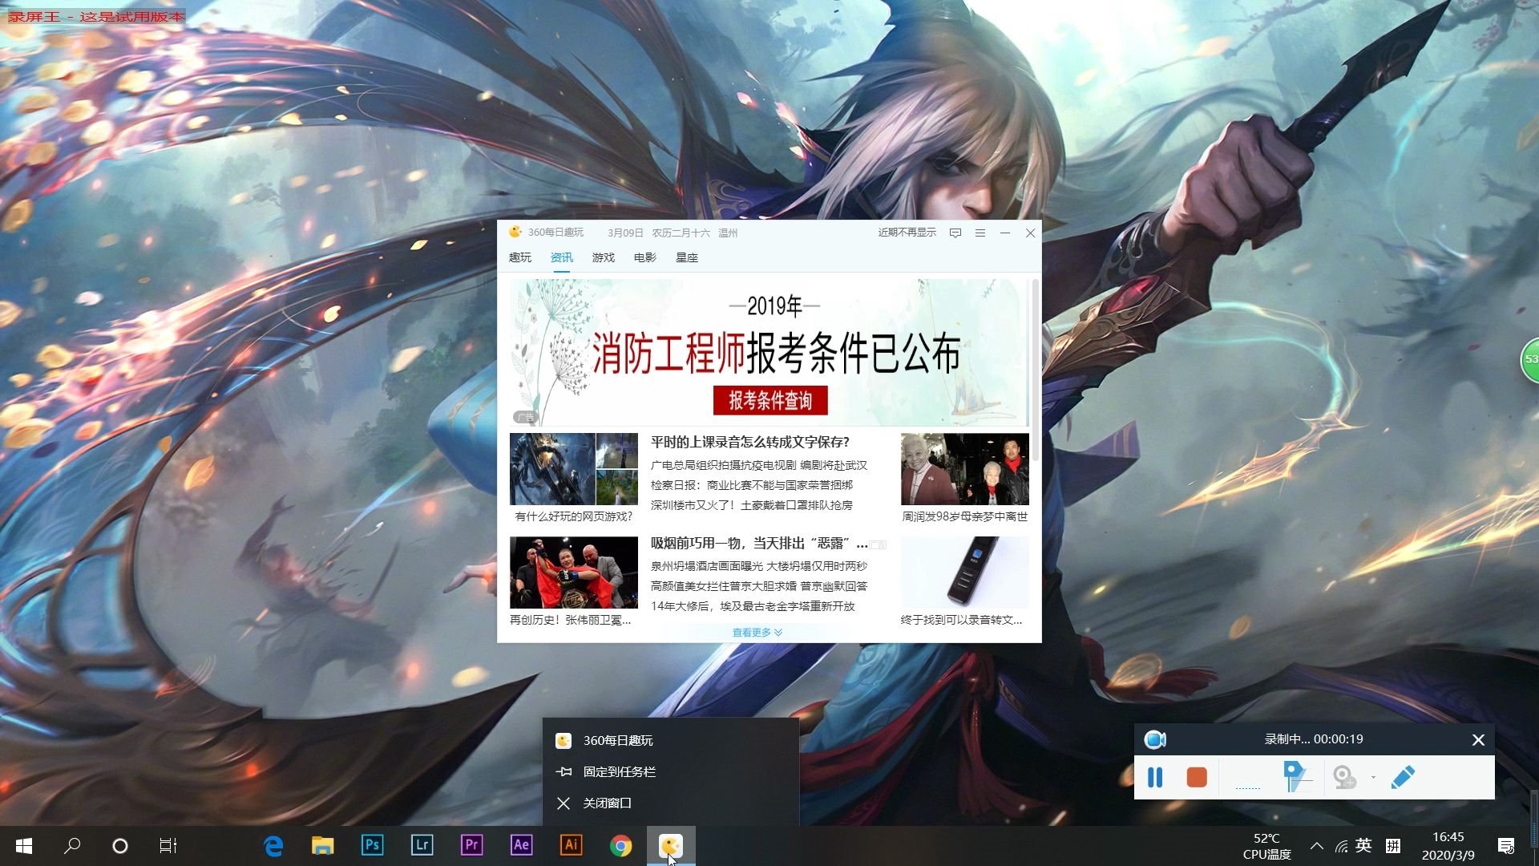Show hidden system tray icons
The image size is (1539, 866).
pos(1316,846)
